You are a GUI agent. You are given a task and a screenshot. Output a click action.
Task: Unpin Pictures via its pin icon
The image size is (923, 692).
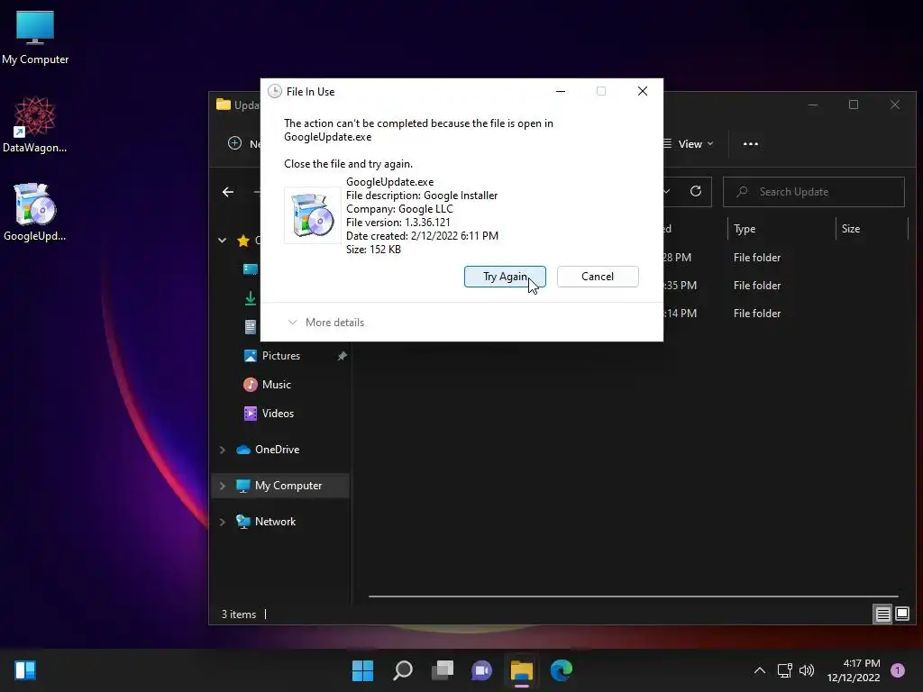click(x=342, y=356)
